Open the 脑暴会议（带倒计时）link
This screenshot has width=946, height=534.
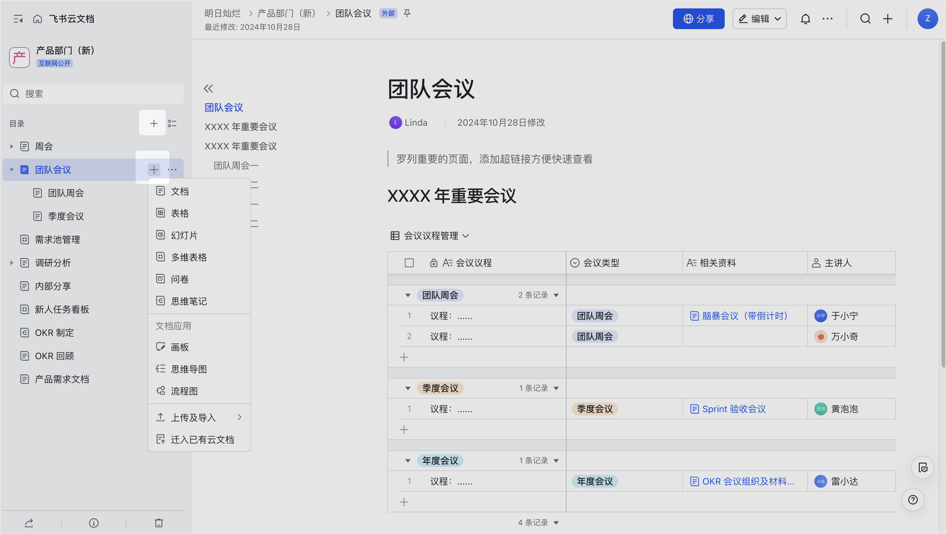739,315
